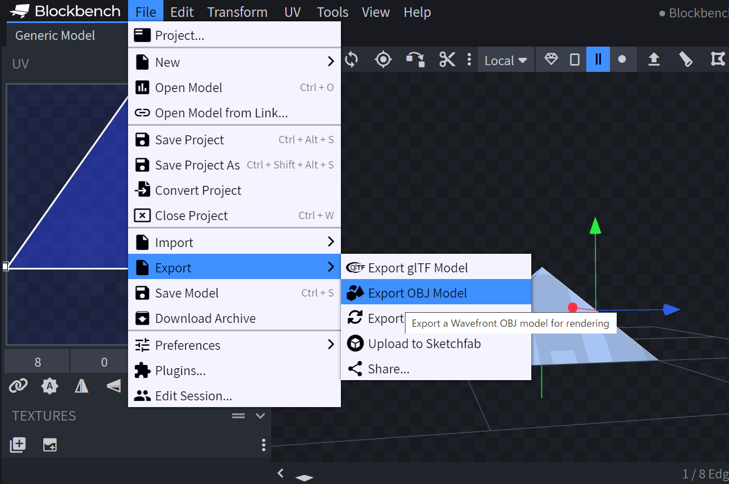The image size is (729, 484).
Task: Open the File menu
Action: click(x=146, y=12)
